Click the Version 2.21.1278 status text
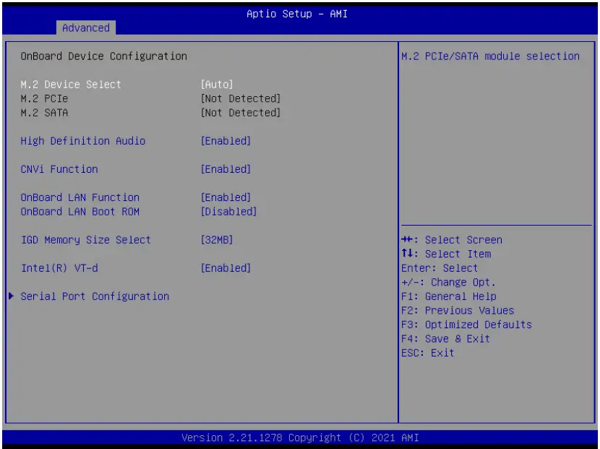Viewport: 600px width, 449px height. [299, 437]
